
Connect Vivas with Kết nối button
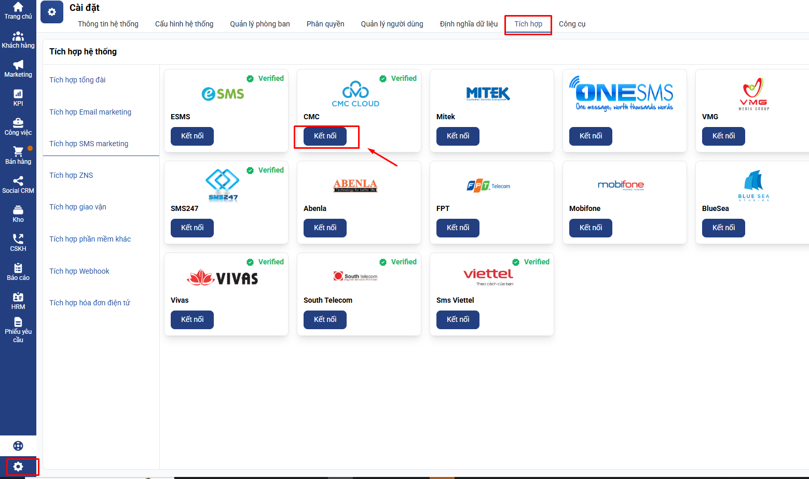[x=192, y=320]
